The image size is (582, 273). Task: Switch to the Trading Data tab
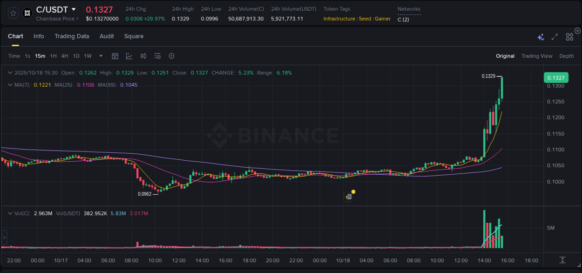72,36
